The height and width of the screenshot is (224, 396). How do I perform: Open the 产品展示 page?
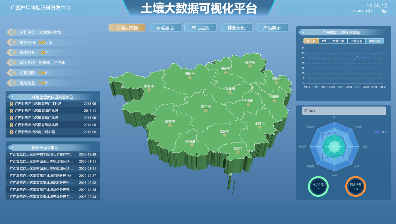272,28
